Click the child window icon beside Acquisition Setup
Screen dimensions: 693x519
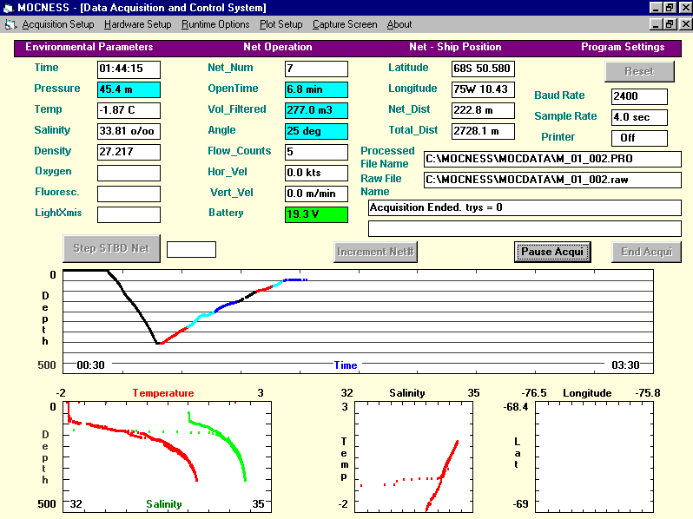10,25
